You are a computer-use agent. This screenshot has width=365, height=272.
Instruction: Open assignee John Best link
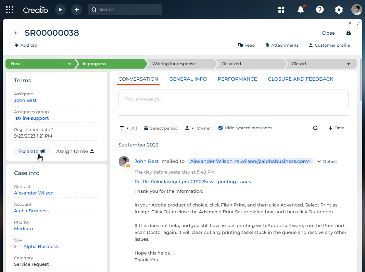[25, 100]
